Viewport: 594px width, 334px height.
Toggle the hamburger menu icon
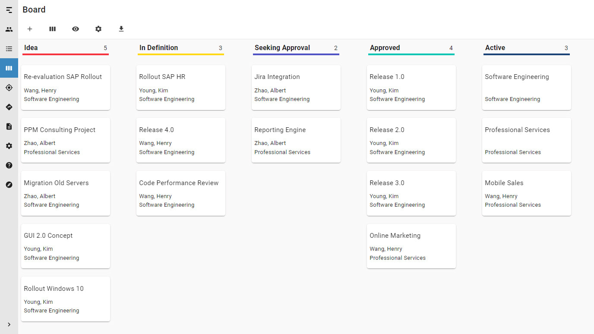pyautogui.click(x=9, y=10)
